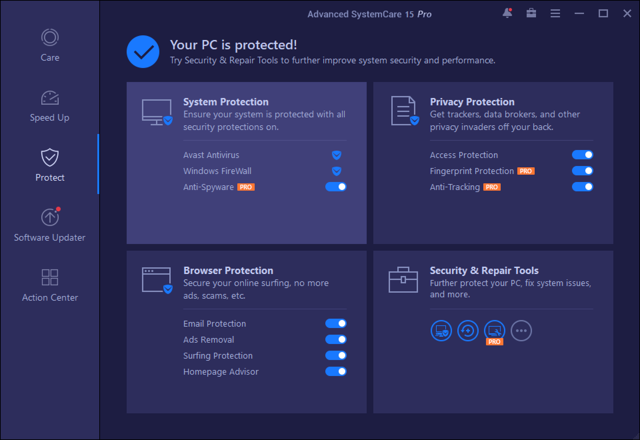Open notifications bell icon
The image size is (640, 440).
pos(507,13)
